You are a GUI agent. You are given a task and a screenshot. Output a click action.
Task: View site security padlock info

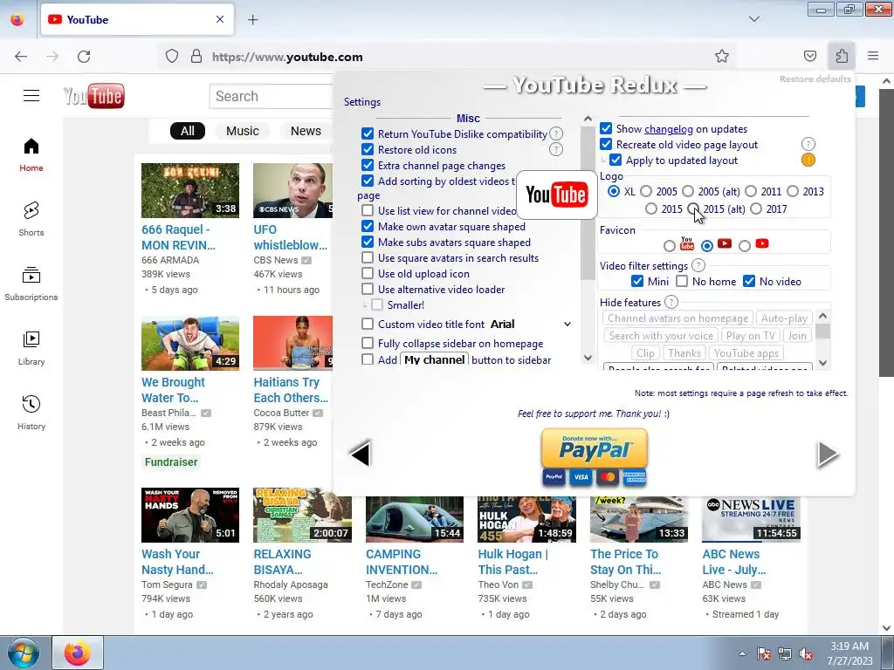[x=196, y=57]
